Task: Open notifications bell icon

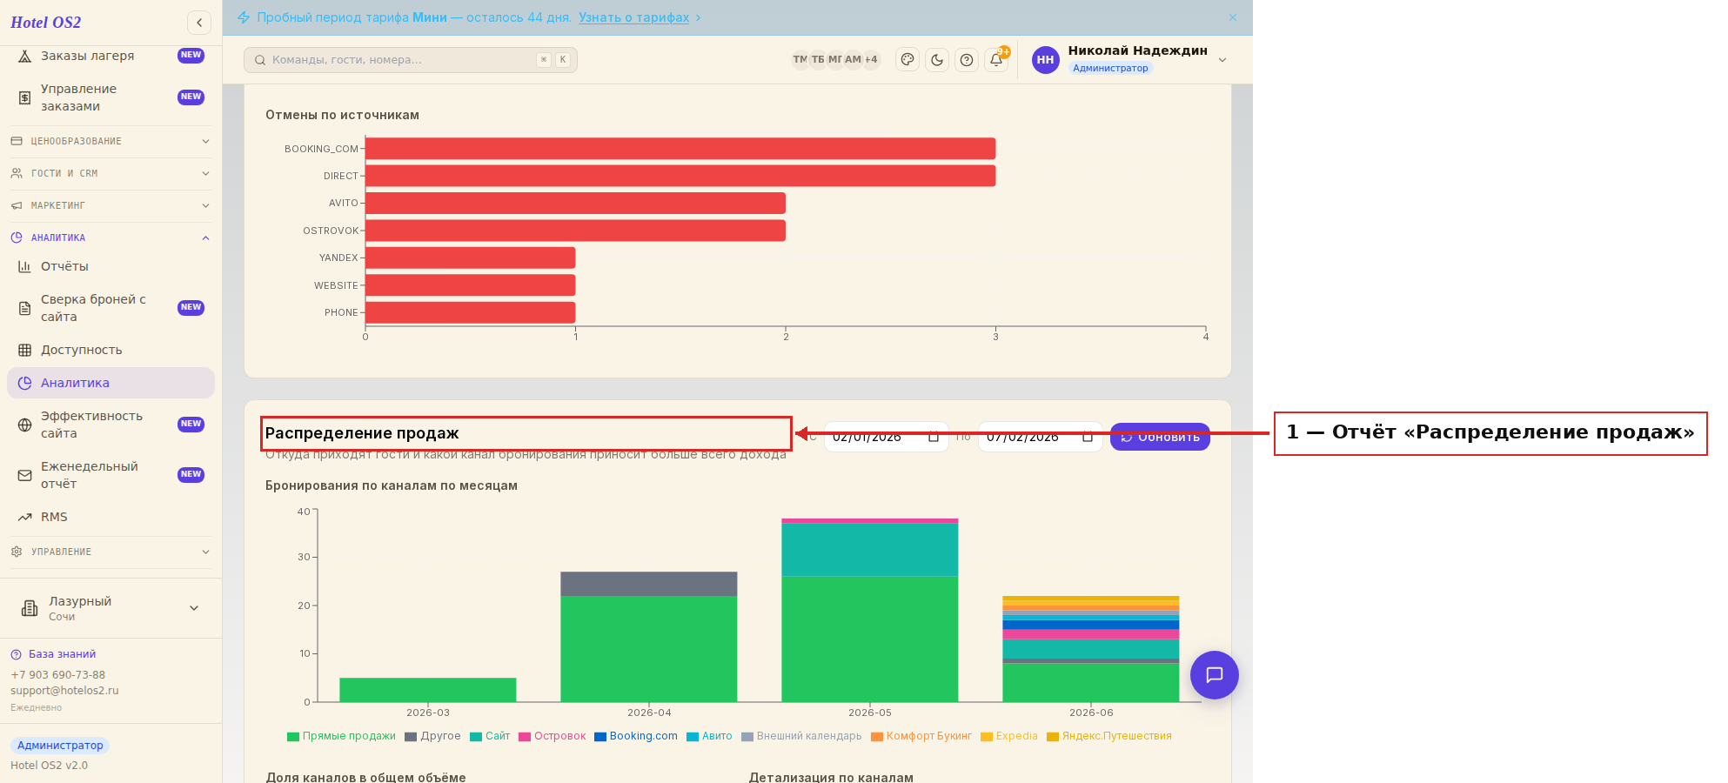Action: pyautogui.click(x=996, y=59)
